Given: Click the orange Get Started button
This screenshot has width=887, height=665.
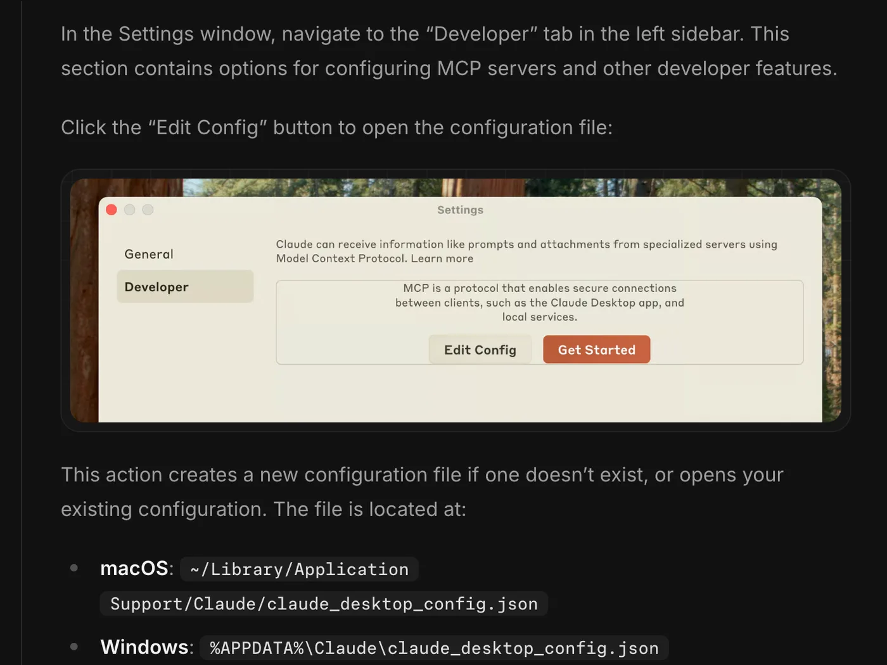Looking at the screenshot, I should click(x=596, y=350).
